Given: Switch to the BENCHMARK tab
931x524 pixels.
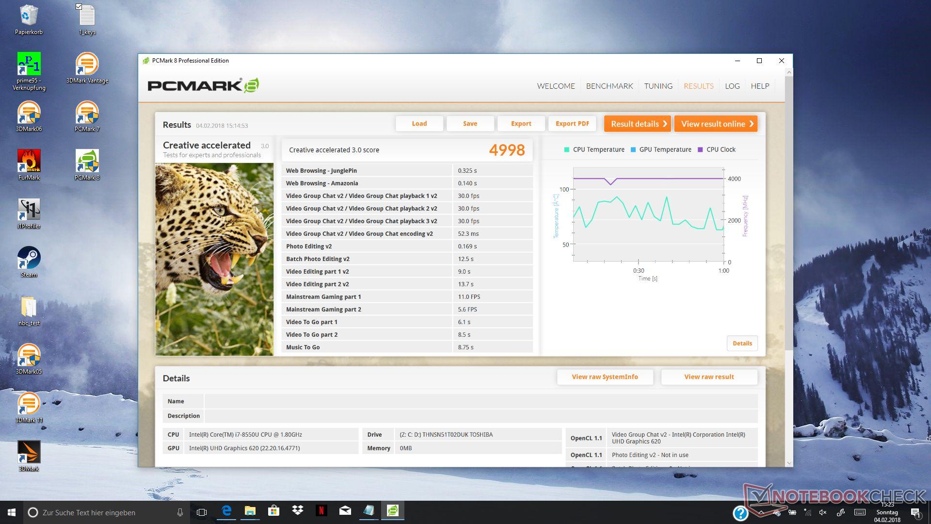Looking at the screenshot, I should [x=609, y=86].
